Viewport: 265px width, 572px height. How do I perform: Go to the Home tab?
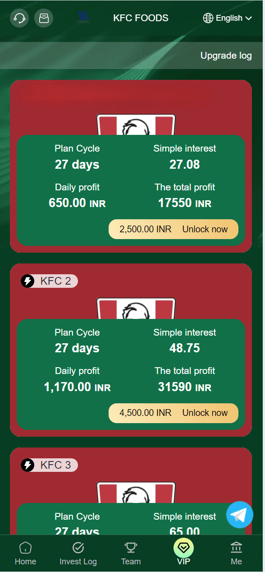click(26, 554)
